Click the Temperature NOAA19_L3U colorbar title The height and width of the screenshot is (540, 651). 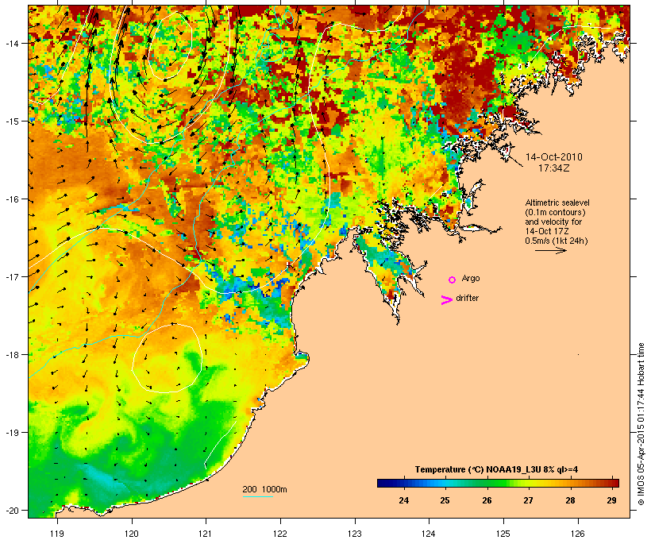pyautogui.click(x=496, y=469)
